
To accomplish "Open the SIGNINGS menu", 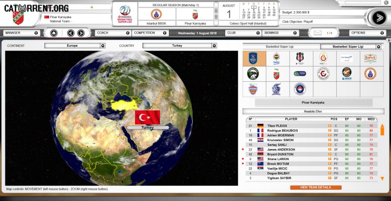I will [280, 33].
